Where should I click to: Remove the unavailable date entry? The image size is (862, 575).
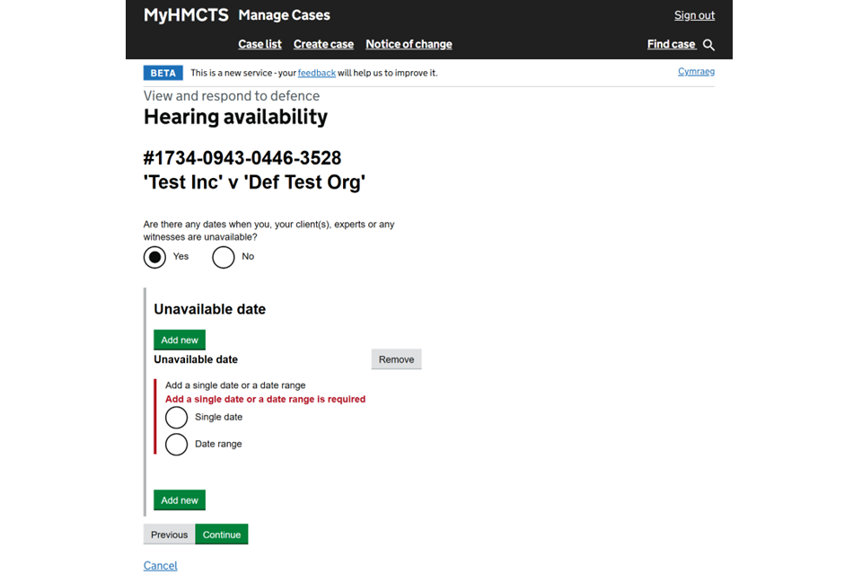[396, 359]
